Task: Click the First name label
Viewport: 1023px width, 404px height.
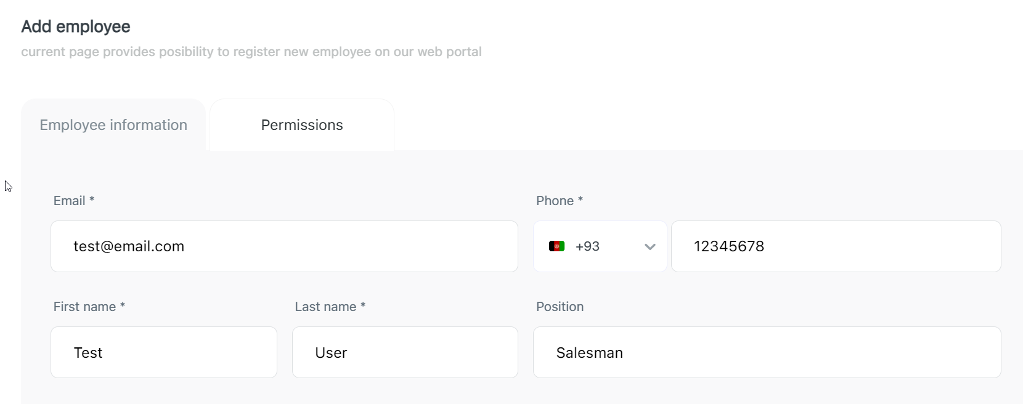Action: pos(84,307)
